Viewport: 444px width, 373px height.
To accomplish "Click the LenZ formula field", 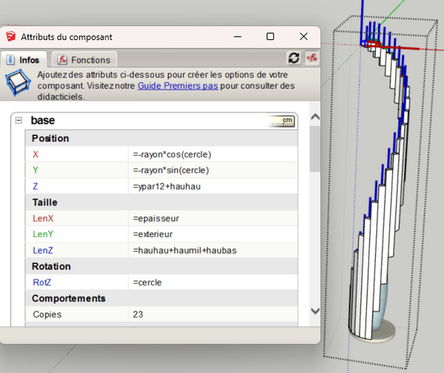I will [212, 250].
